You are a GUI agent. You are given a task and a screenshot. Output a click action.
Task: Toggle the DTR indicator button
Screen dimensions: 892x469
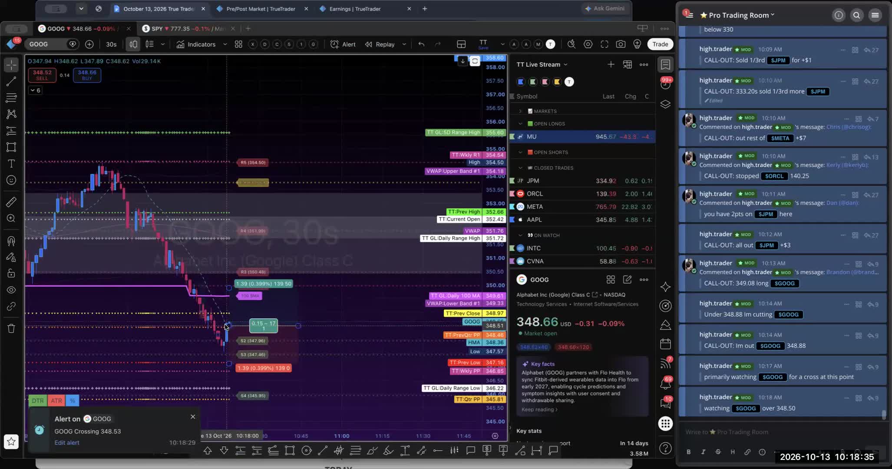(x=37, y=400)
